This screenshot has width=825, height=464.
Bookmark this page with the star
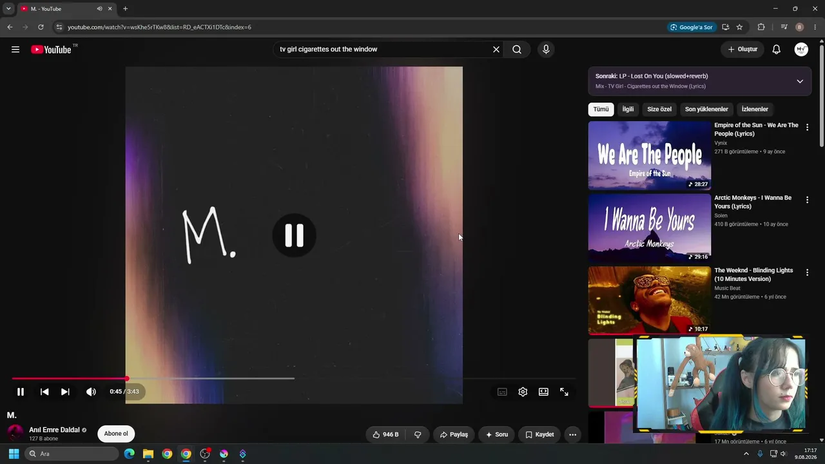[x=739, y=27]
